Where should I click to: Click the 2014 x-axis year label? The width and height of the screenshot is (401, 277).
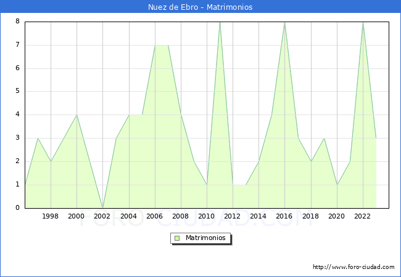tap(258, 217)
